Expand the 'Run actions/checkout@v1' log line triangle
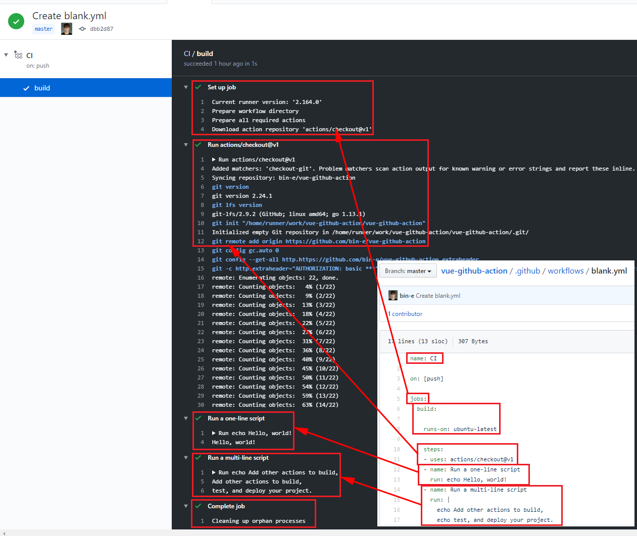This screenshot has width=637, height=536. tap(214, 159)
